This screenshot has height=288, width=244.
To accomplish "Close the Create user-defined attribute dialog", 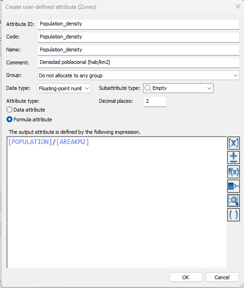I will click(x=238, y=6).
